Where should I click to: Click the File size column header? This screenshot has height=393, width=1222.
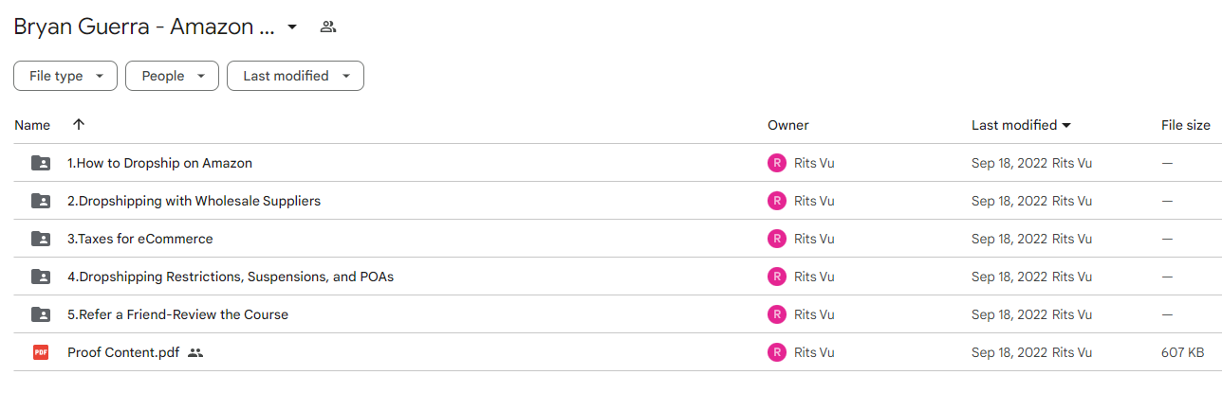tap(1186, 125)
